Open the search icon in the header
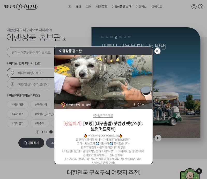This screenshot has height=179, width=207. click(194, 7)
